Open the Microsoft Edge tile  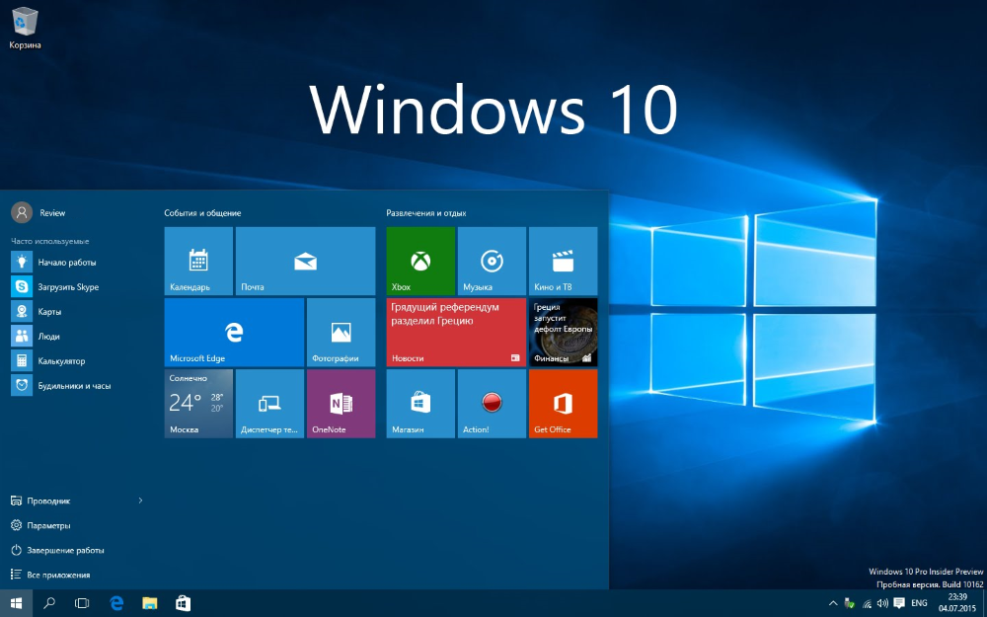234,333
